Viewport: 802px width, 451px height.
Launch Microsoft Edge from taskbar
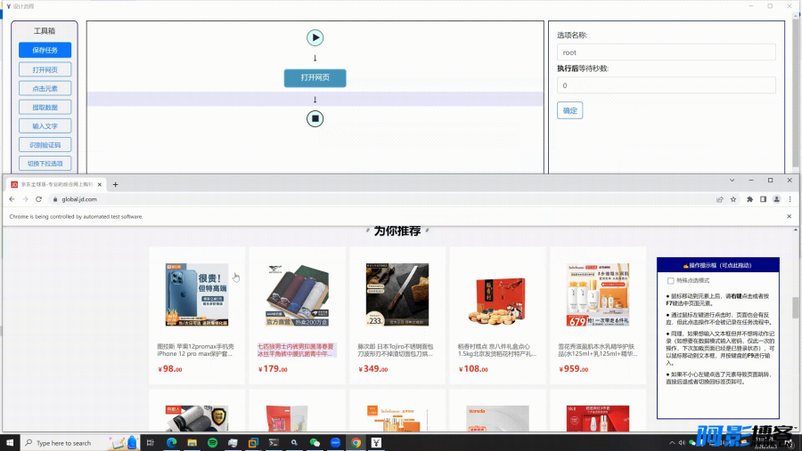(171, 443)
